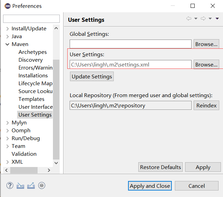Click the Reindex button
The height and width of the screenshot is (197, 223).
point(206,105)
